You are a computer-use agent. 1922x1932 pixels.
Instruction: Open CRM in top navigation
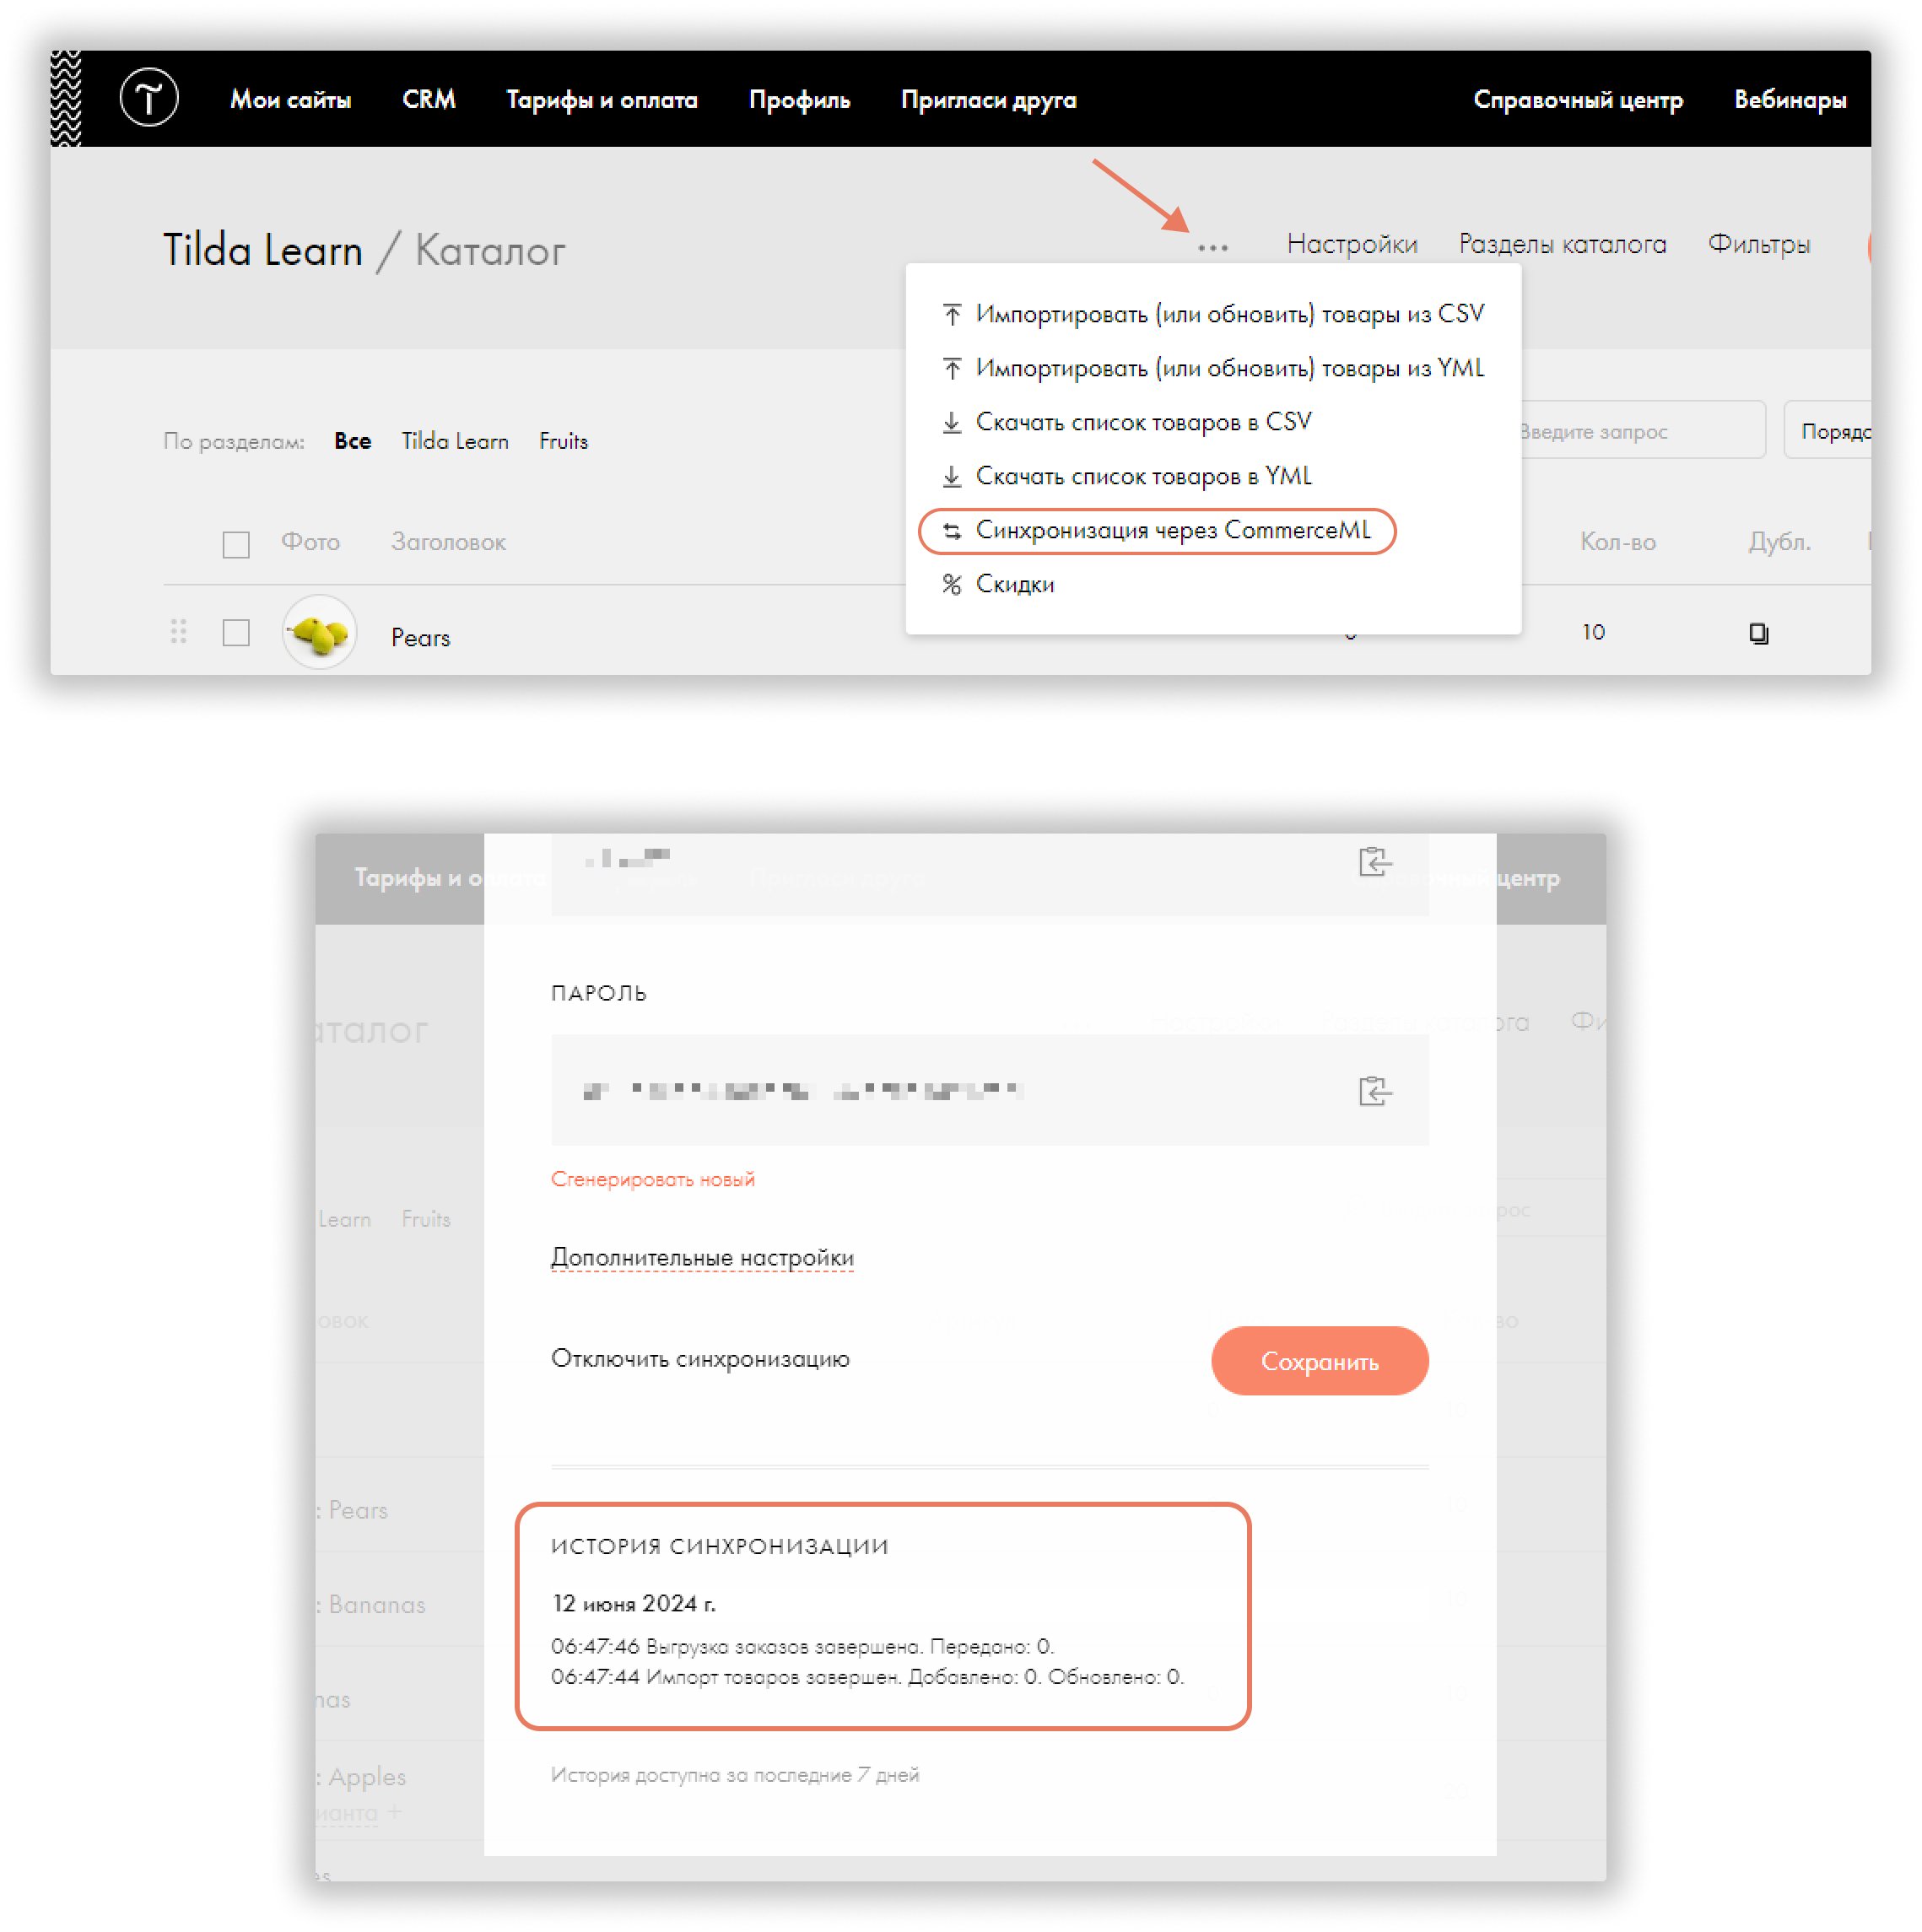pyautogui.click(x=428, y=100)
